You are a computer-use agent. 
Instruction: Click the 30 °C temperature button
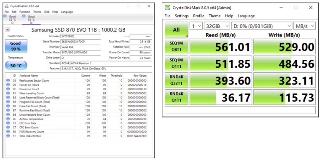point(16,66)
